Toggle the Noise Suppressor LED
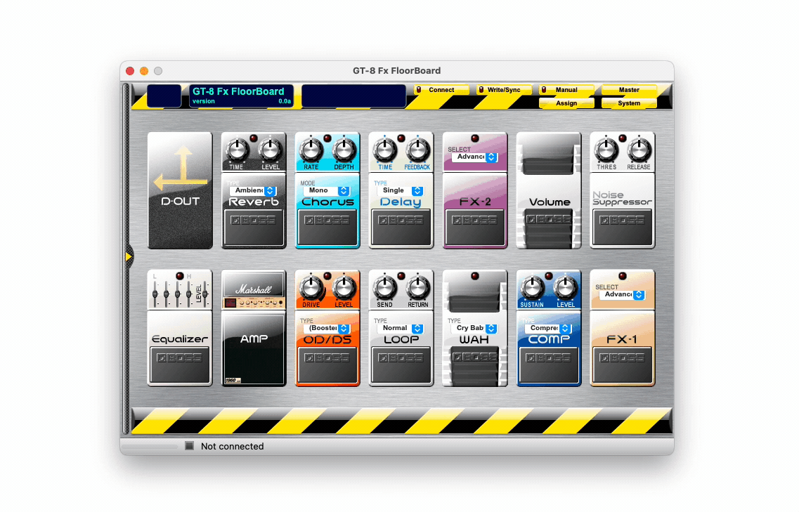The image size is (799, 512). click(x=622, y=138)
